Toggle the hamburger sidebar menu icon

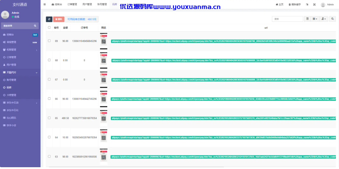(x=45, y=4)
